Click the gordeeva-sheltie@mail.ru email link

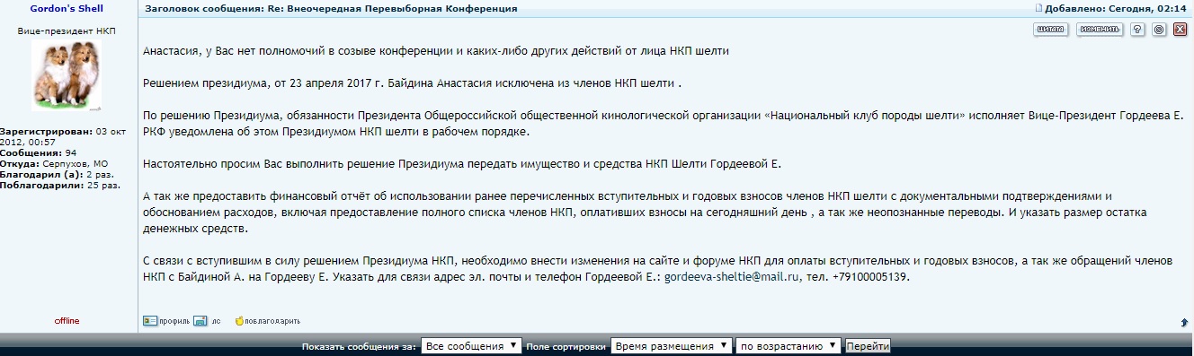[732, 278]
